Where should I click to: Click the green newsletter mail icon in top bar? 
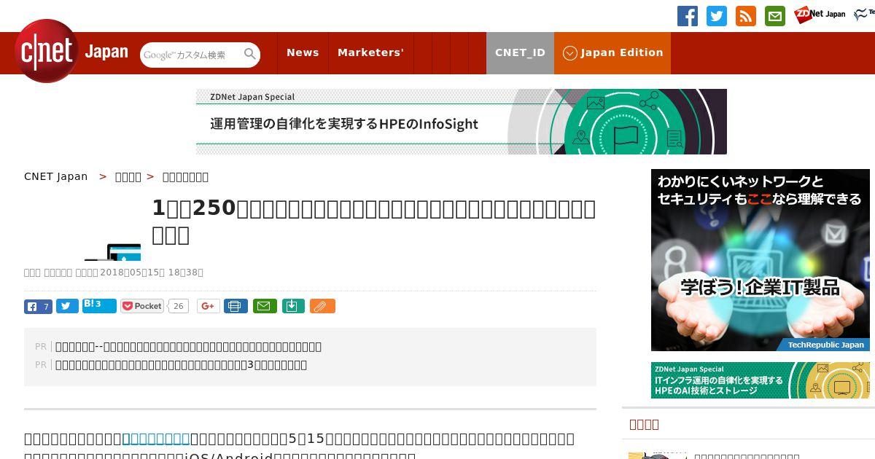775,16
